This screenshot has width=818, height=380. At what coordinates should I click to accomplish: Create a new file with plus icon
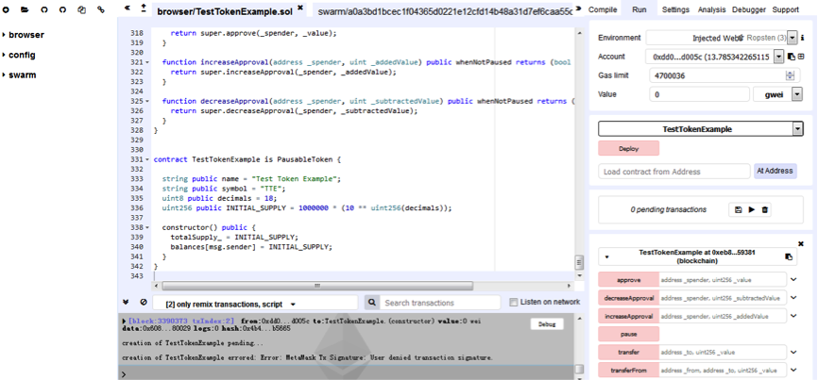tap(7, 9)
